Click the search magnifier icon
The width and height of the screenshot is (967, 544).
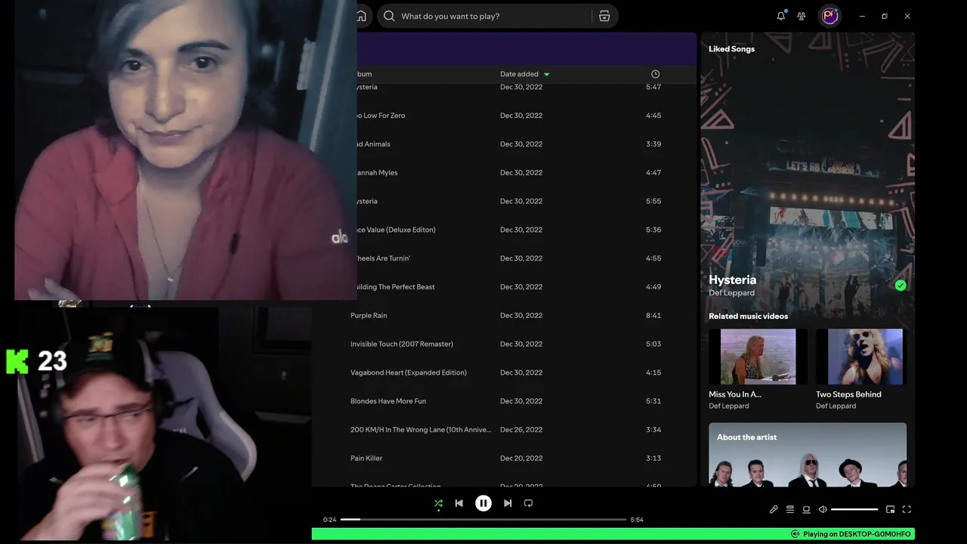coord(389,16)
